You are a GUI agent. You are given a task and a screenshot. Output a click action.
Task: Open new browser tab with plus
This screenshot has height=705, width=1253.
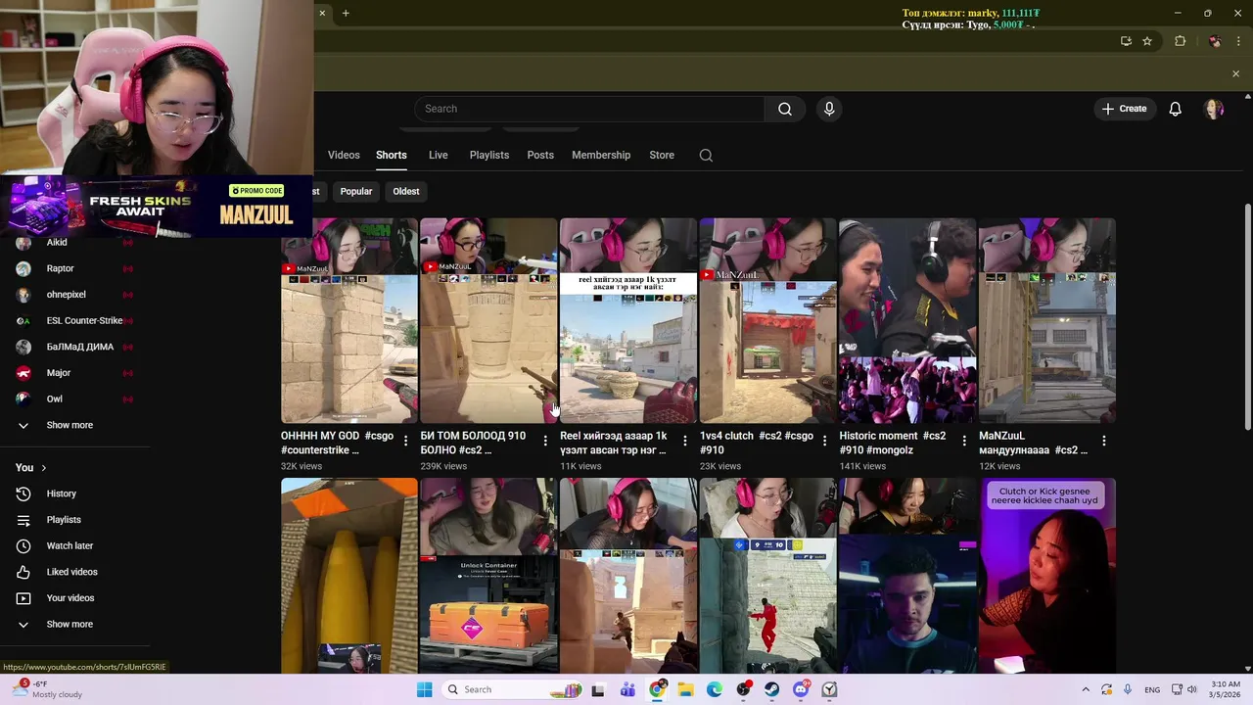coord(346,13)
